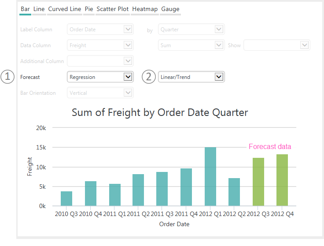
Task: Open the Order Date label column dropdown
Action: 100,29
